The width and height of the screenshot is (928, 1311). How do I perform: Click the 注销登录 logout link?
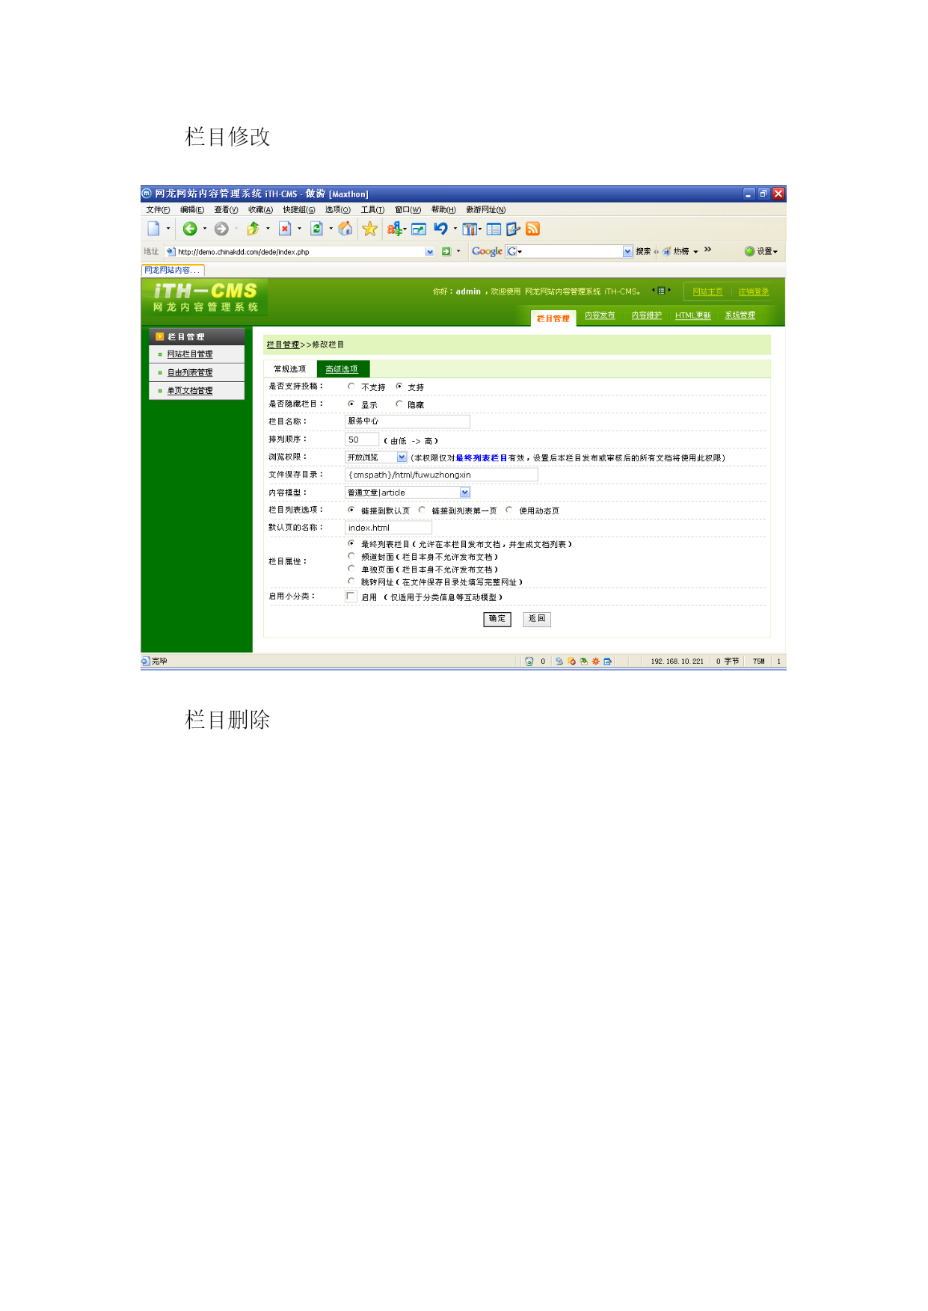tap(754, 291)
